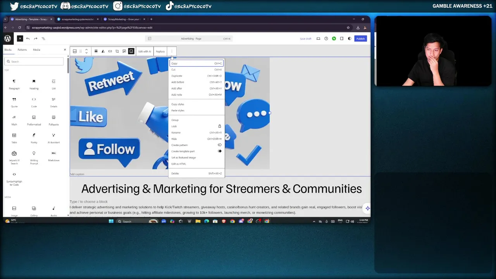Open the WordPress logo site menu
This screenshot has height=279, width=496.
point(7,38)
